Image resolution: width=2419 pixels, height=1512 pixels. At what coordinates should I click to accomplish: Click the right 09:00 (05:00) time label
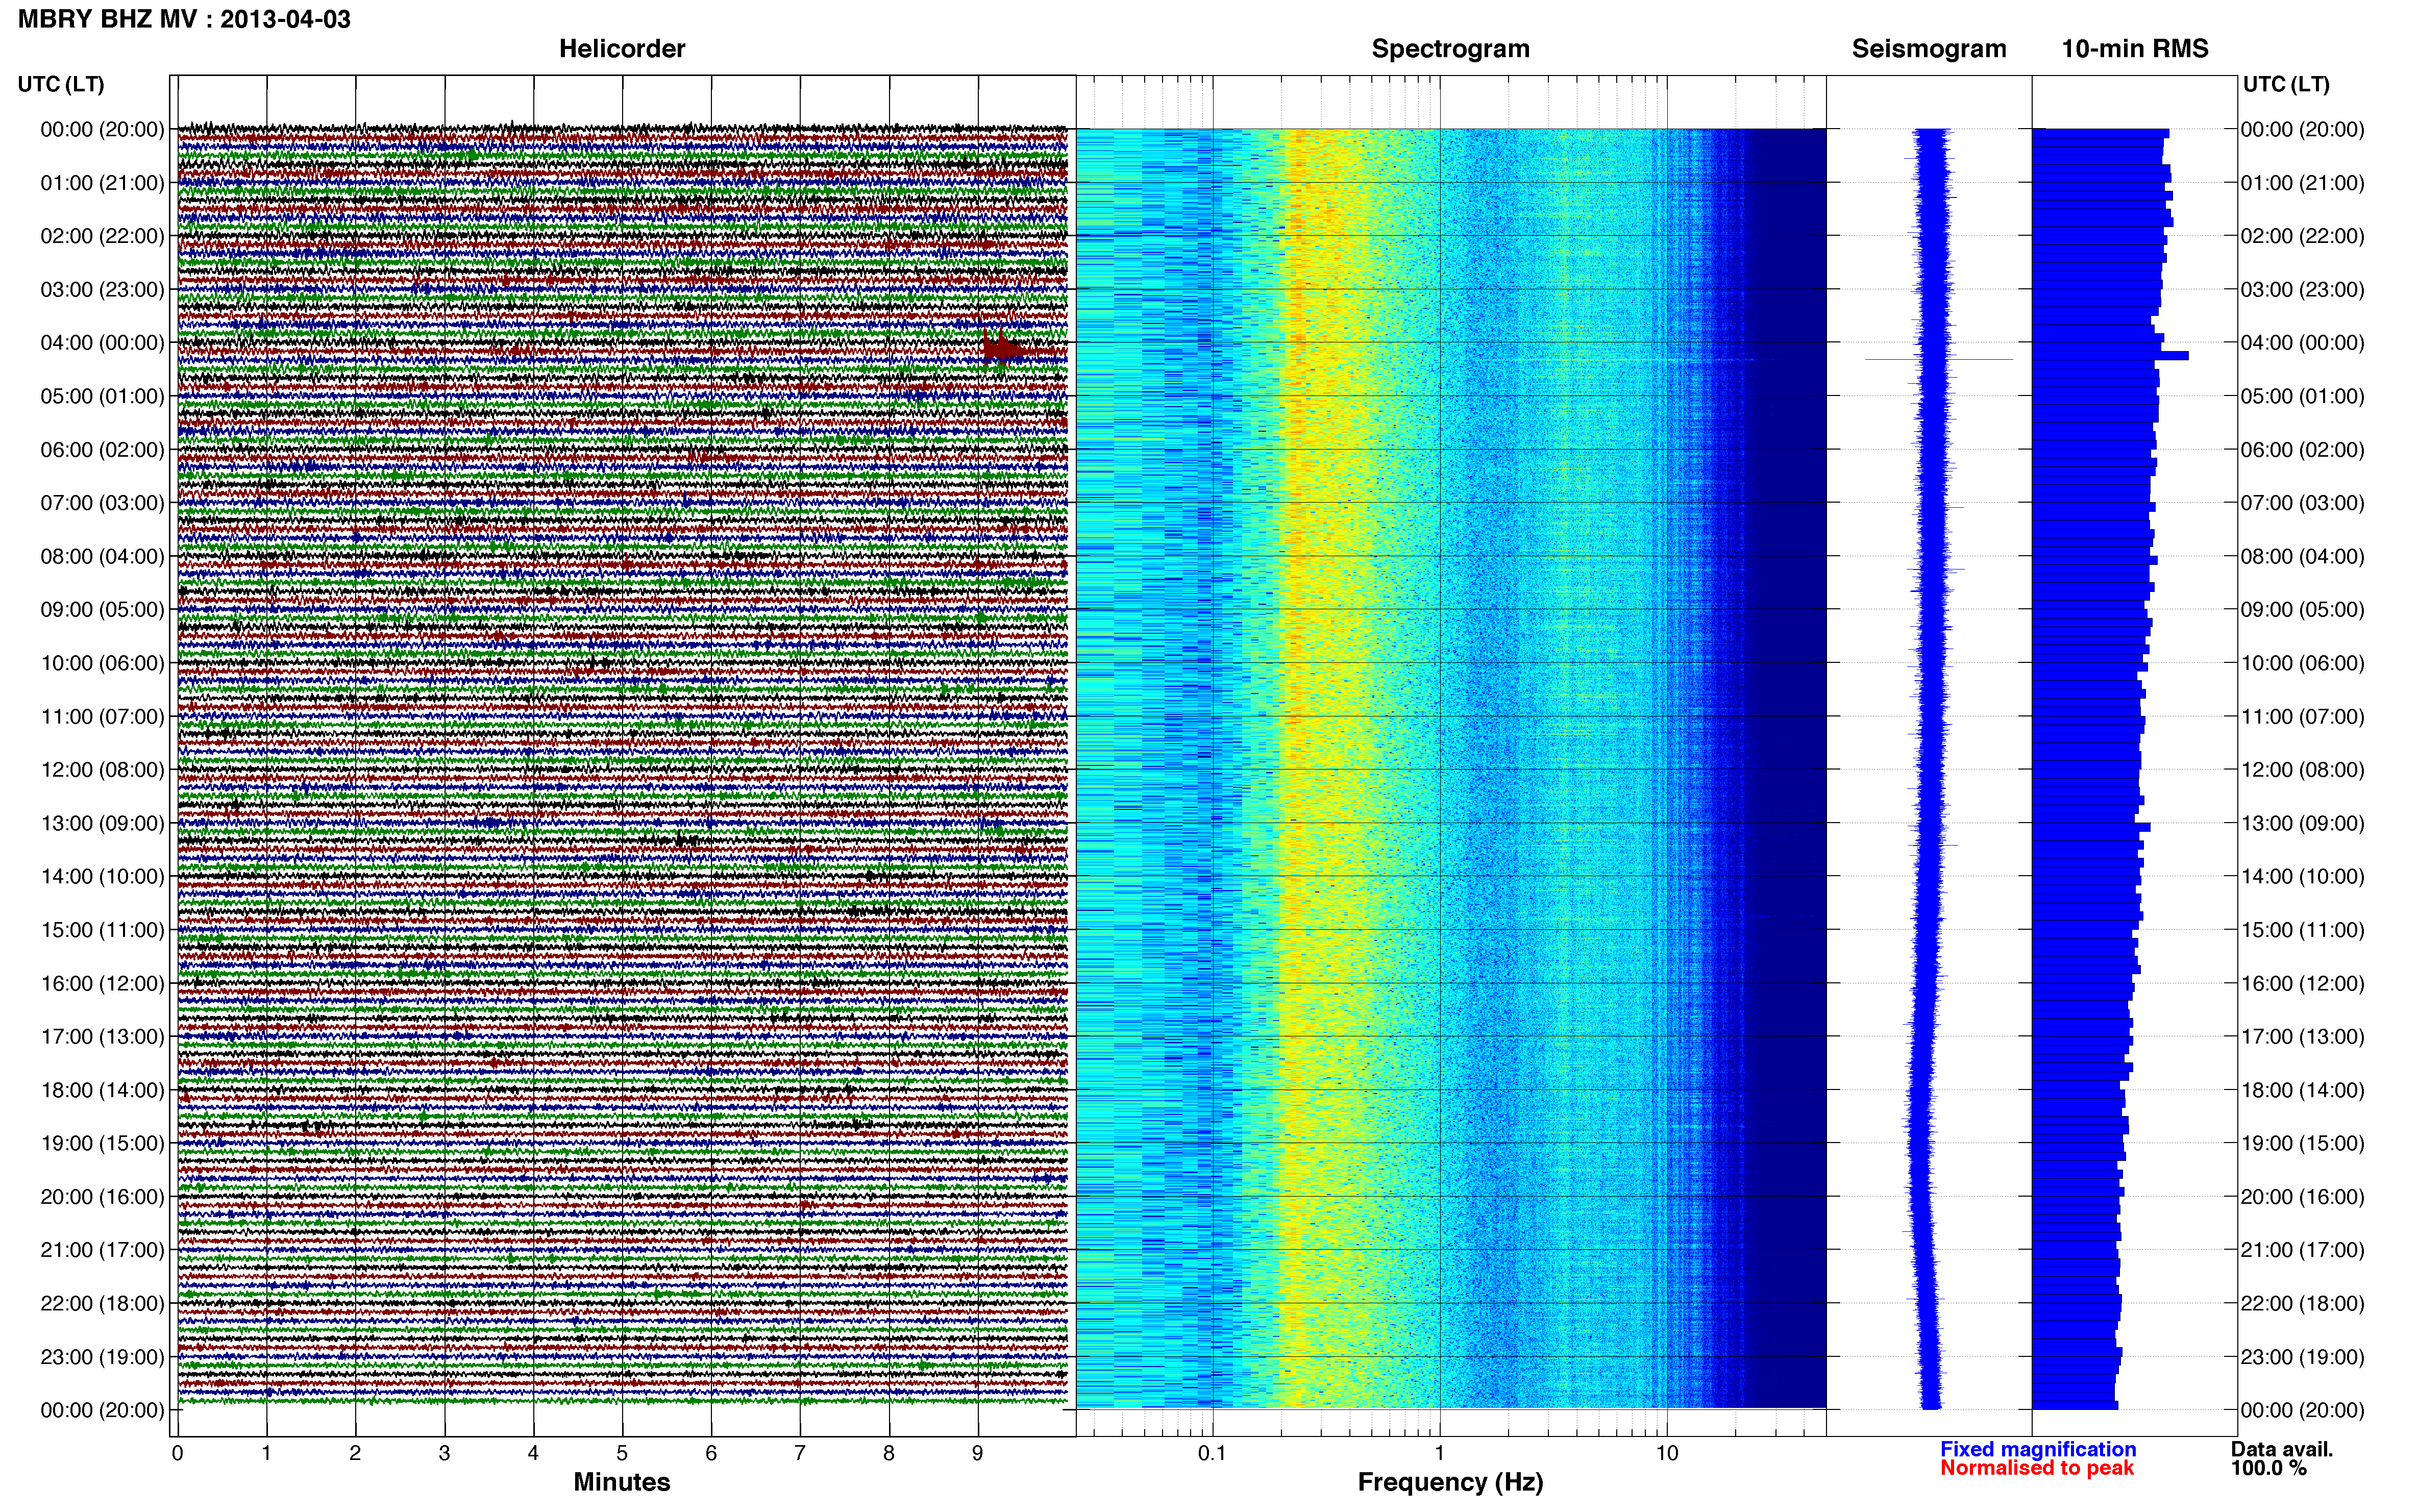[2303, 610]
